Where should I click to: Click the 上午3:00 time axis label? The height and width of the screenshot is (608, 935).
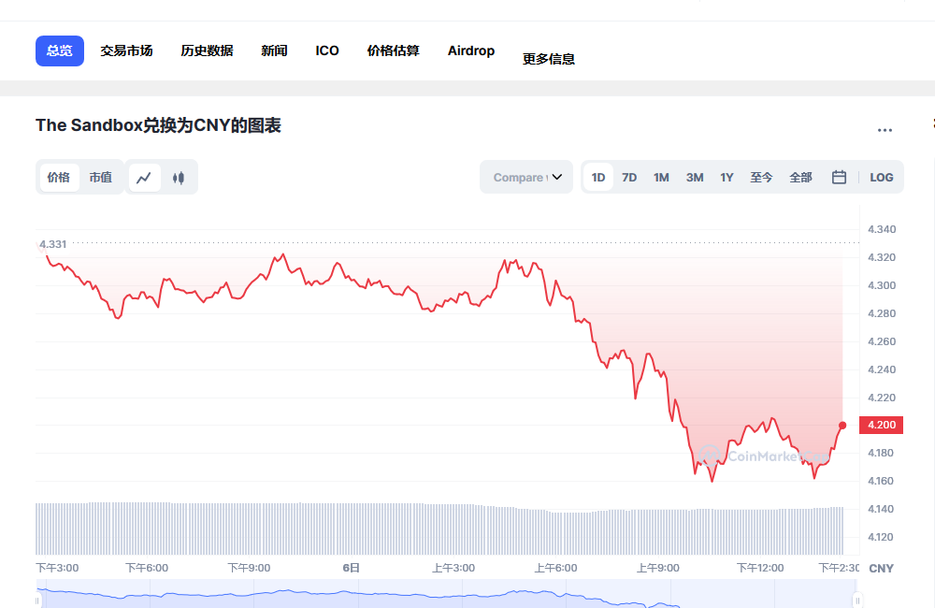point(453,568)
